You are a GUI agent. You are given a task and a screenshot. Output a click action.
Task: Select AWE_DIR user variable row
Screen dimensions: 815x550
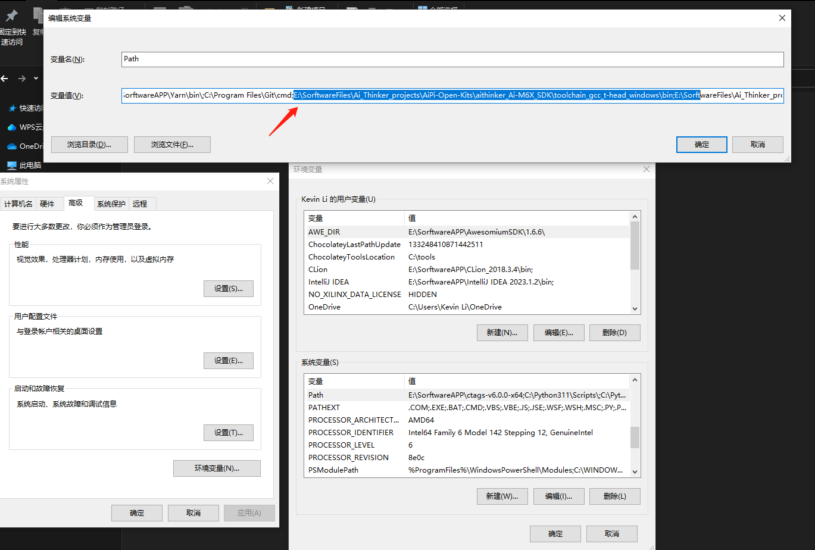[467, 232]
